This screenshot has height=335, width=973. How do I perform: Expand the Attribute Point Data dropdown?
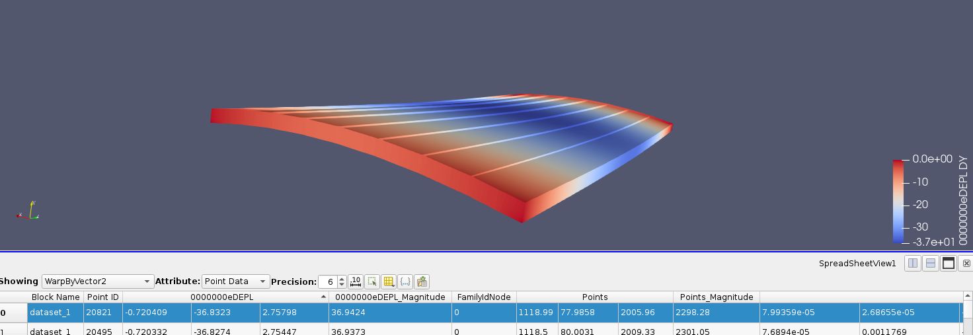click(236, 281)
